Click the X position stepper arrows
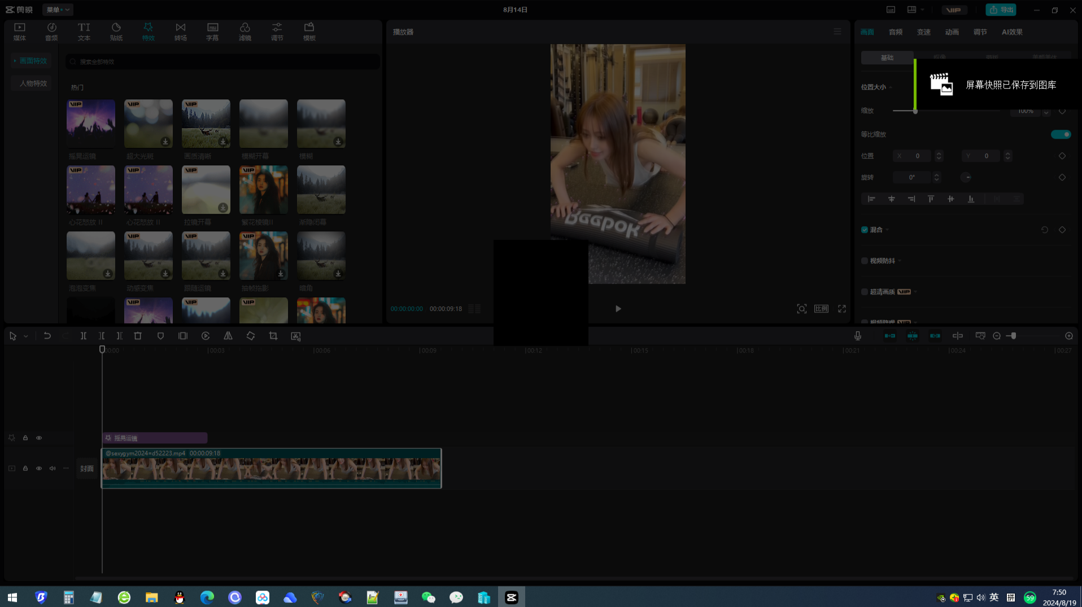Image resolution: width=1082 pixels, height=607 pixels. point(939,156)
